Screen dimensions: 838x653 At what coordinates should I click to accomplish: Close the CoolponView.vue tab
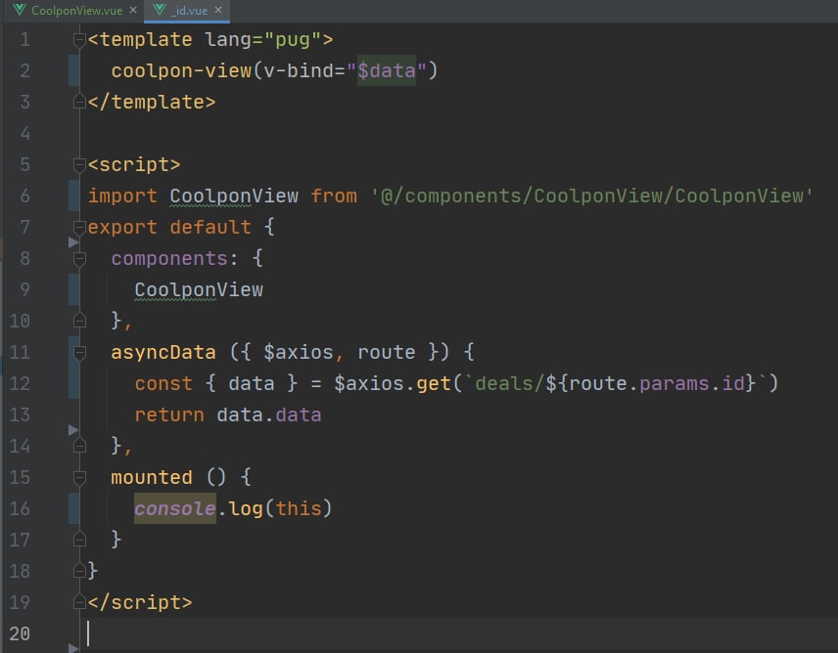coord(133,10)
